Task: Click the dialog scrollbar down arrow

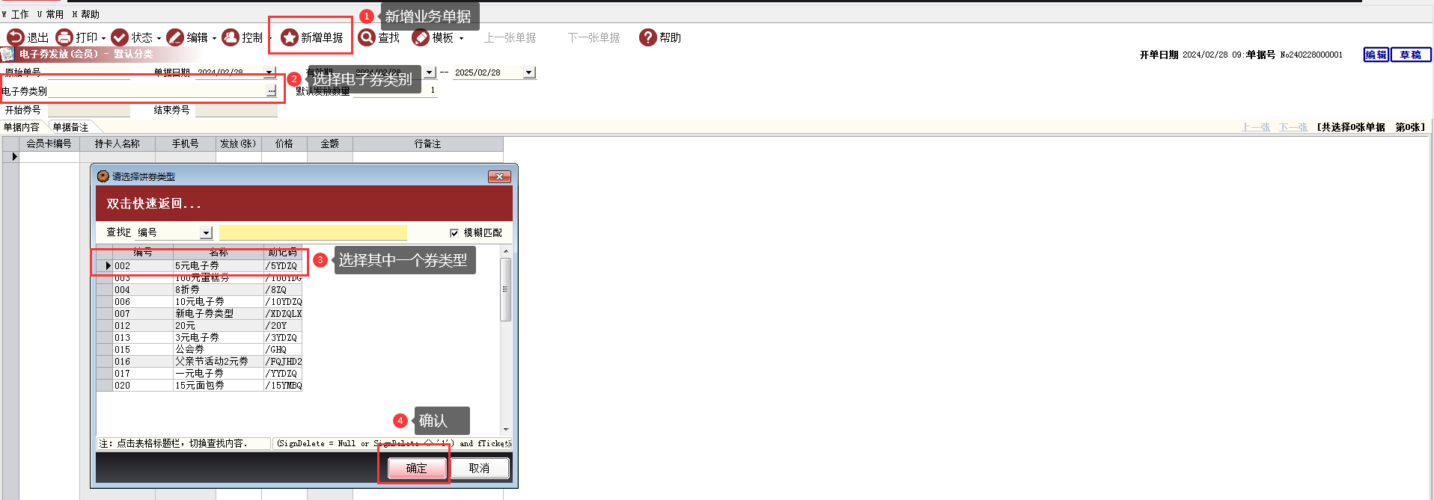Action: (506, 429)
